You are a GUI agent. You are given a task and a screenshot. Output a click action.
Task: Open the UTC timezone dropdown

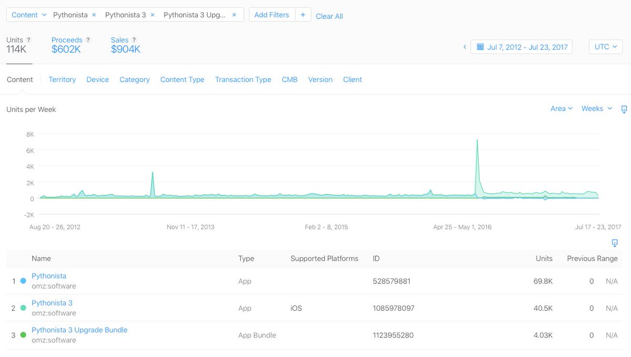point(606,47)
